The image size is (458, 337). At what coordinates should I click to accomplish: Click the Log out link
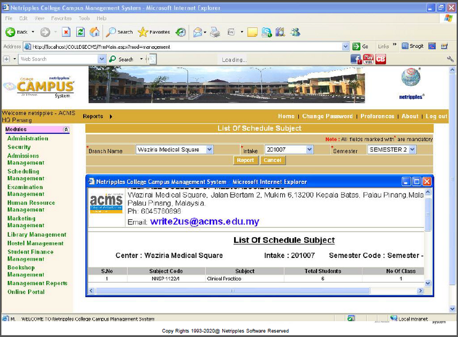click(x=436, y=116)
